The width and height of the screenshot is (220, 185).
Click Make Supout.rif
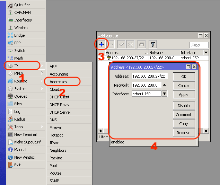point(26,142)
